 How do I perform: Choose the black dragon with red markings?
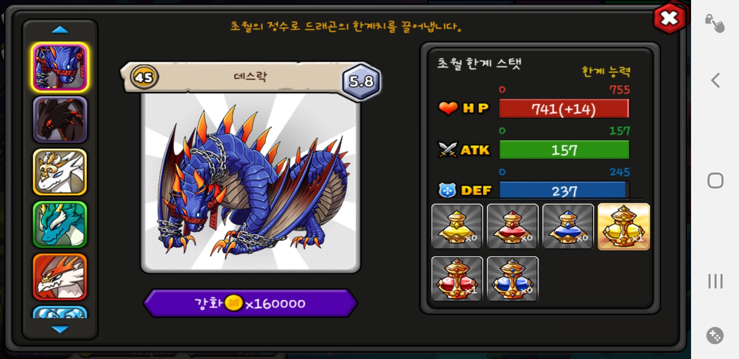(60, 120)
